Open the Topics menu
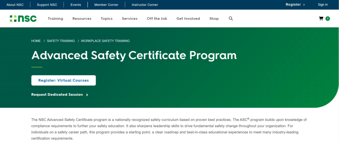The width and height of the screenshot is (339, 143). 107,18
